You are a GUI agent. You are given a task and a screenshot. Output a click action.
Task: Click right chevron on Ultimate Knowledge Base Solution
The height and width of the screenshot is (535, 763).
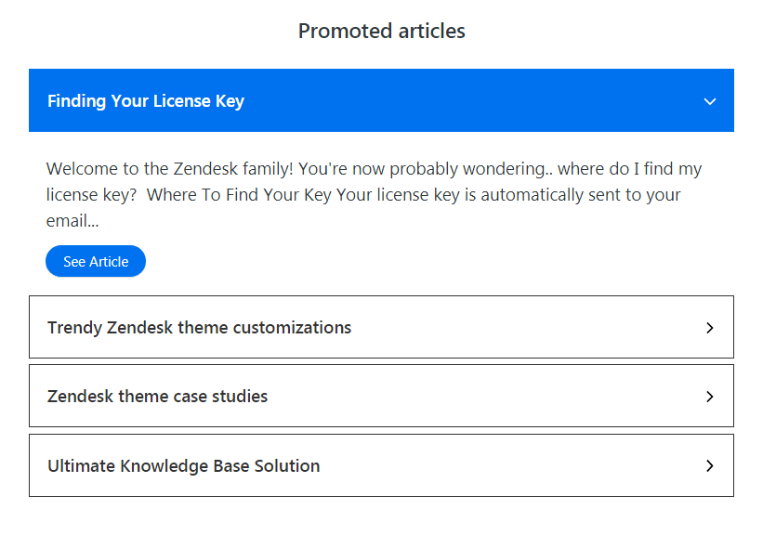tap(710, 466)
